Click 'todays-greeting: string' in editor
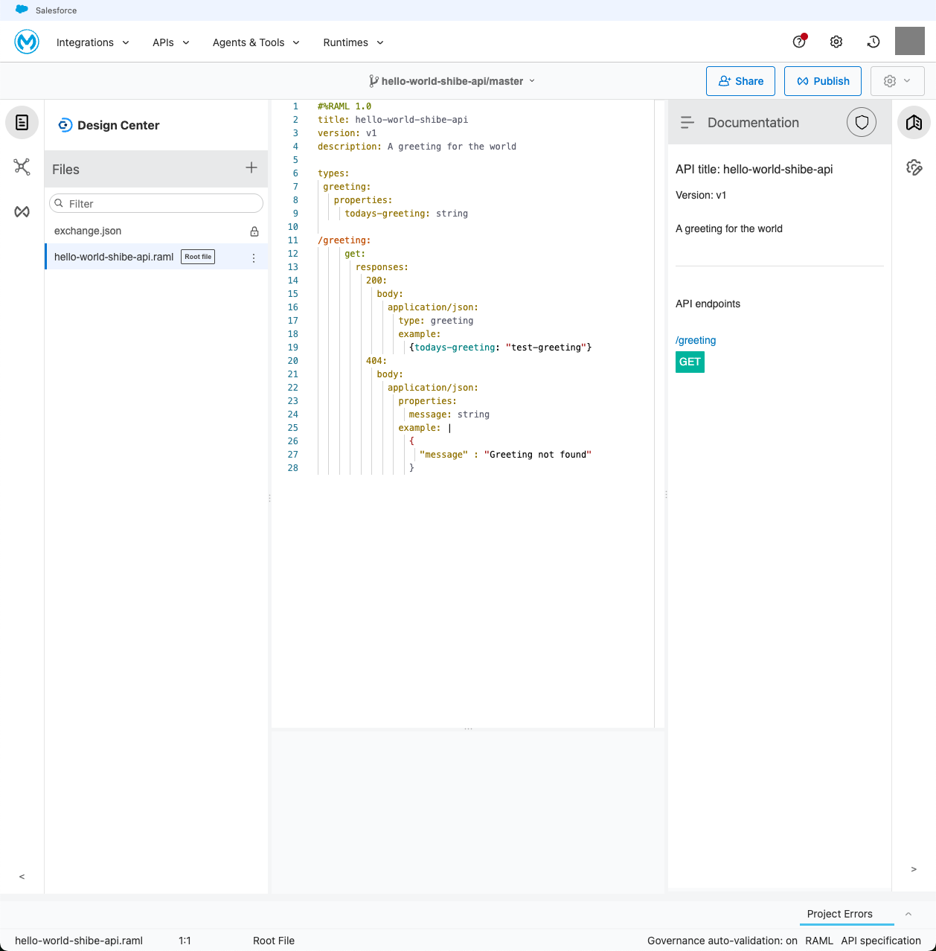The height and width of the screenshot is (951, 936). (406, 214)
